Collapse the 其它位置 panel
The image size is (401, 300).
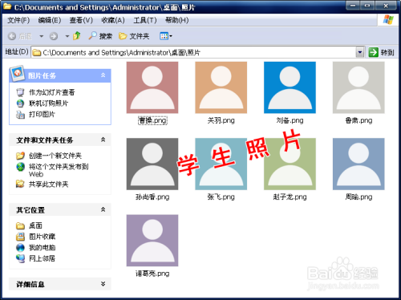point(103,209)
